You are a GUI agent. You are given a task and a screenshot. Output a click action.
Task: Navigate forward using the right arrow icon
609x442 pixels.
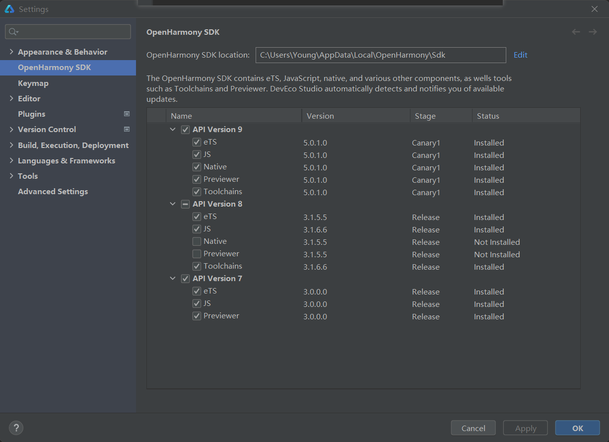(593, 32)
